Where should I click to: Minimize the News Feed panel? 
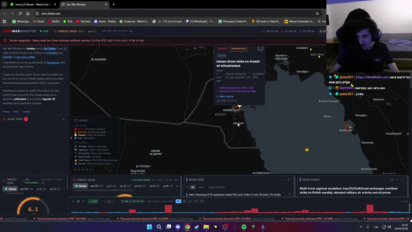(x=284, y=180)
